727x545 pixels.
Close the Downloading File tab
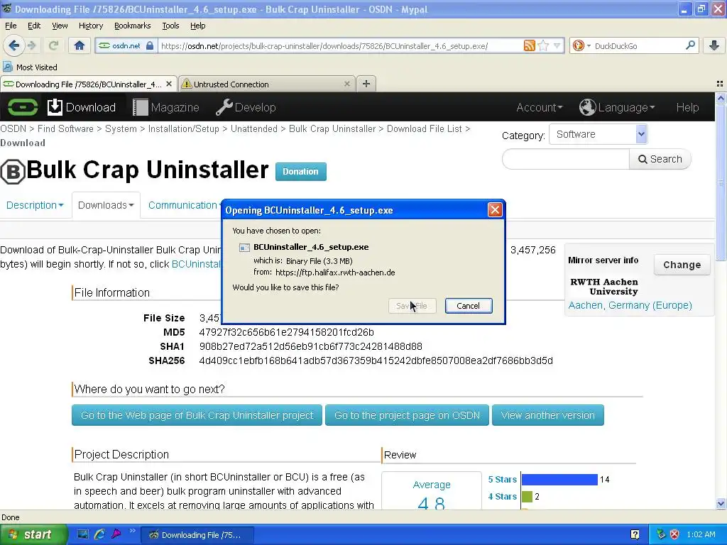pos(169,84)
